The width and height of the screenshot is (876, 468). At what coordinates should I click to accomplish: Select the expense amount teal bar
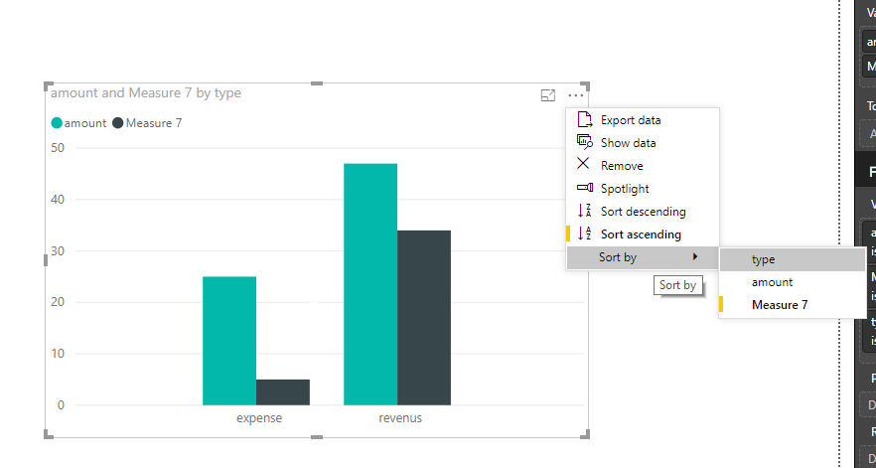(229, 341)
